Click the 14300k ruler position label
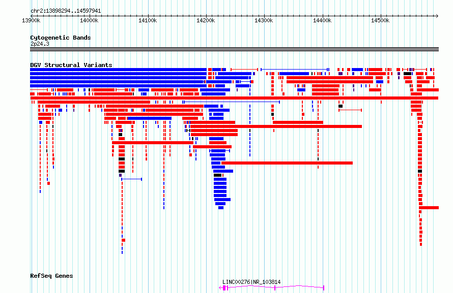Screen dimensions: 453x293 pos(264,20)
